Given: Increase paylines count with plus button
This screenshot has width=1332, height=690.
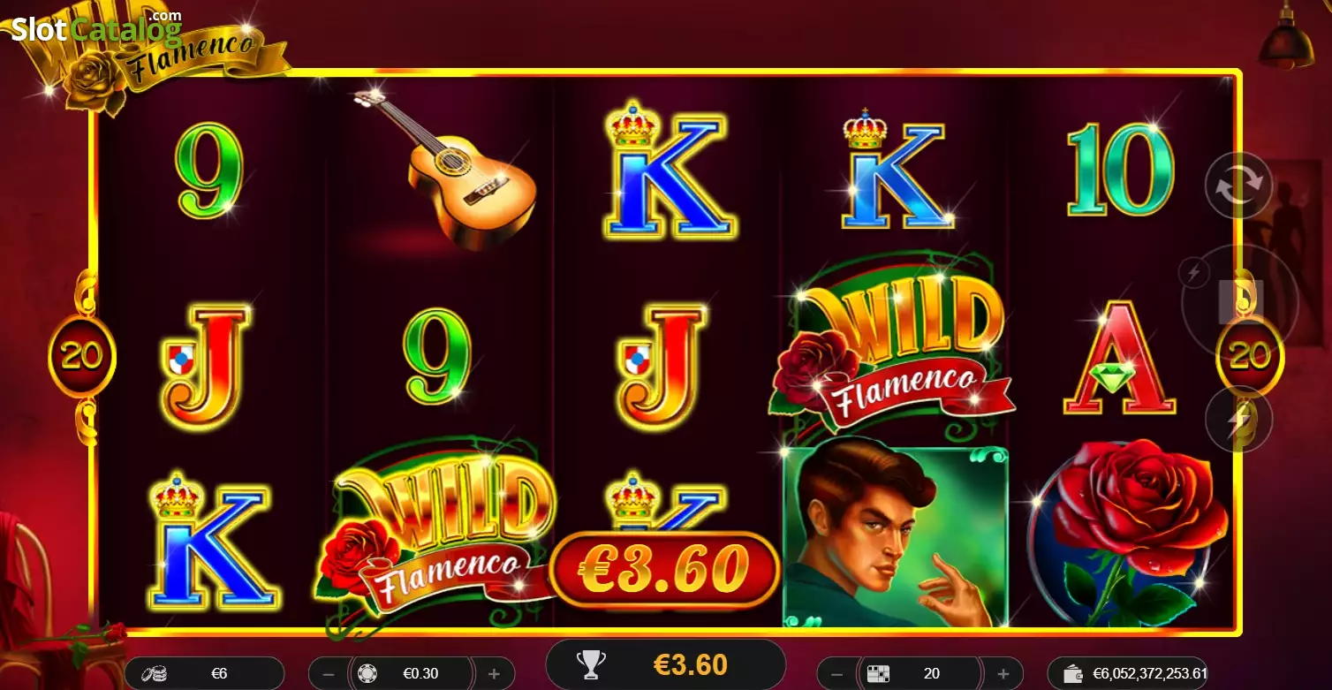Looking at the screenshot, I should (1003, 673).
